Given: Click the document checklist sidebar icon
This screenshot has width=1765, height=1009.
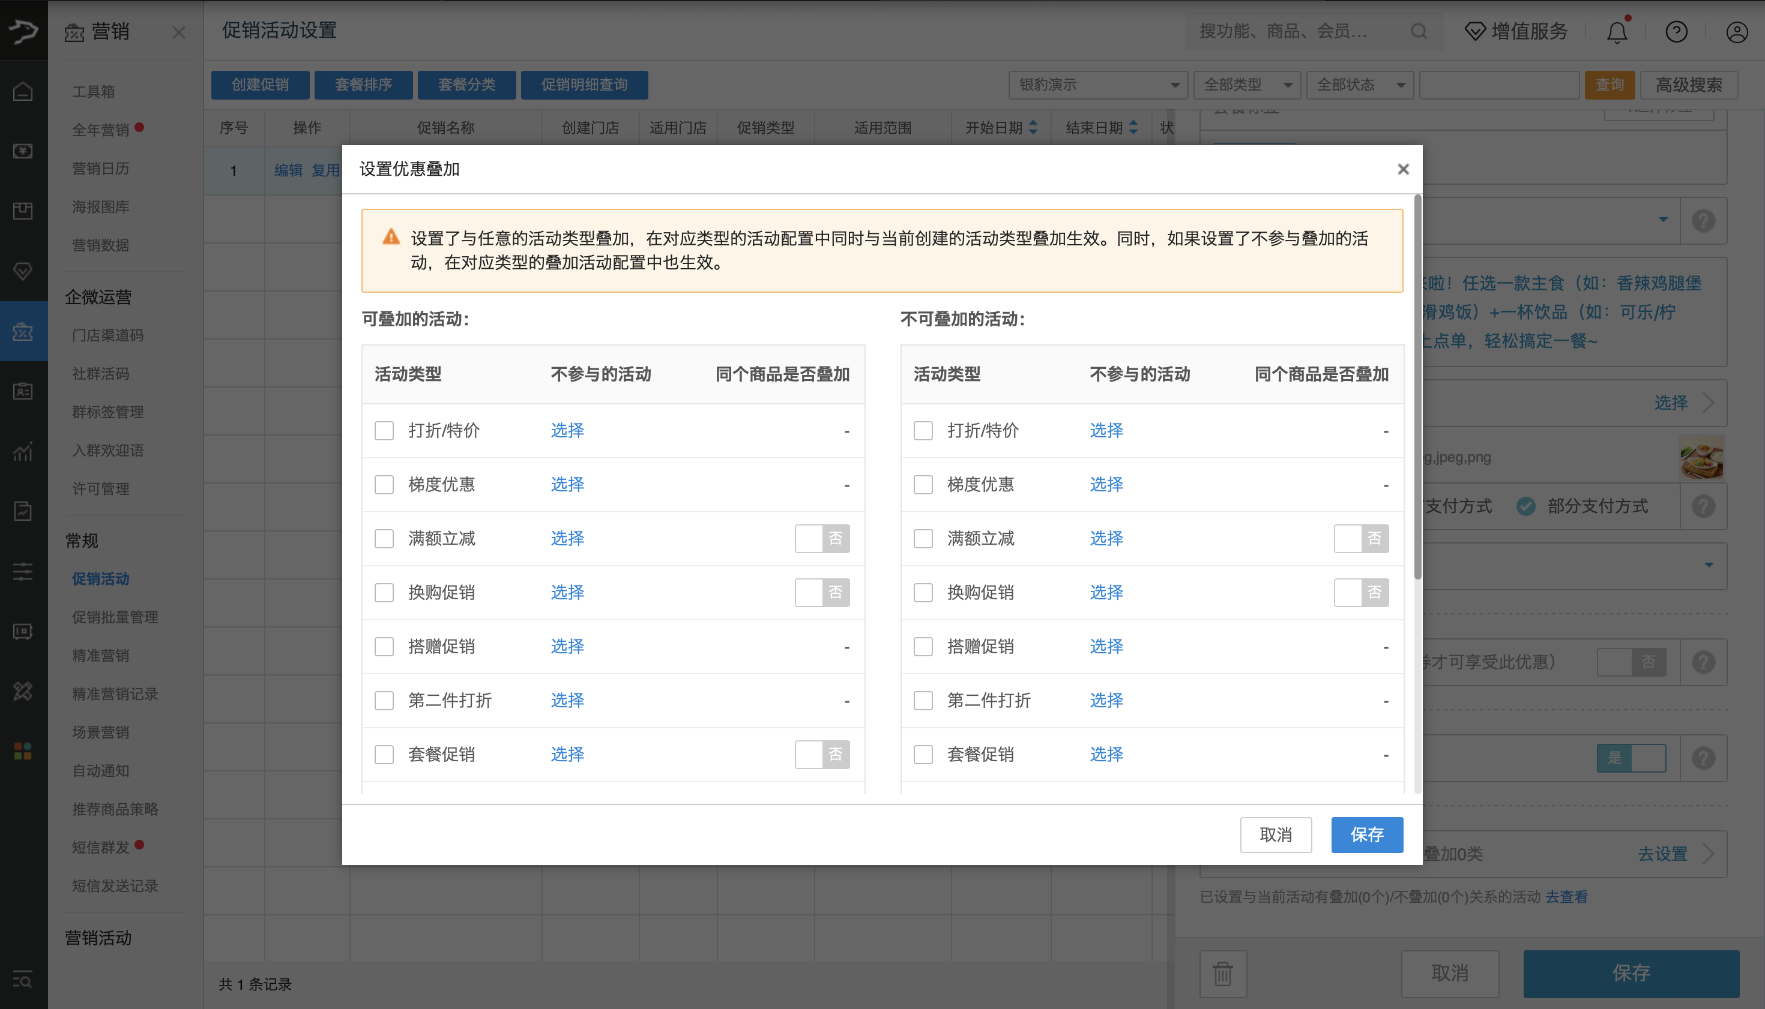Looking at the screenshot, I should pyautogui.click(x=23, y=510).
